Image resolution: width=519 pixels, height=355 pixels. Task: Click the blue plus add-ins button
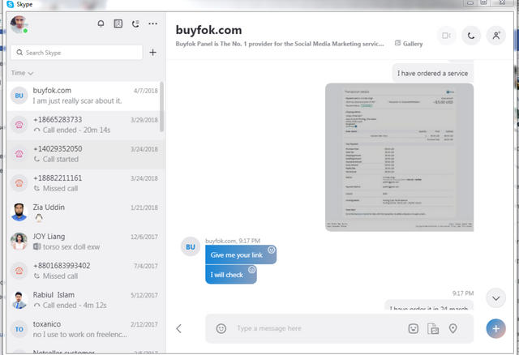tap(495, 328)
